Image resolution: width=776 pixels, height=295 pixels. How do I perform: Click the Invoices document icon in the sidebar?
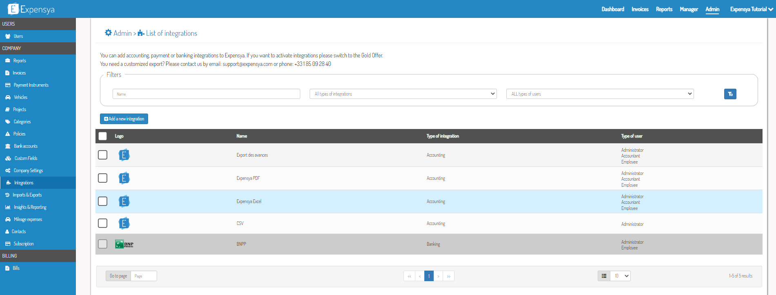(7, 73)
